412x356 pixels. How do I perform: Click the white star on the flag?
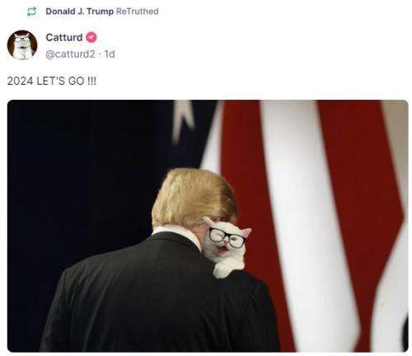183,119
